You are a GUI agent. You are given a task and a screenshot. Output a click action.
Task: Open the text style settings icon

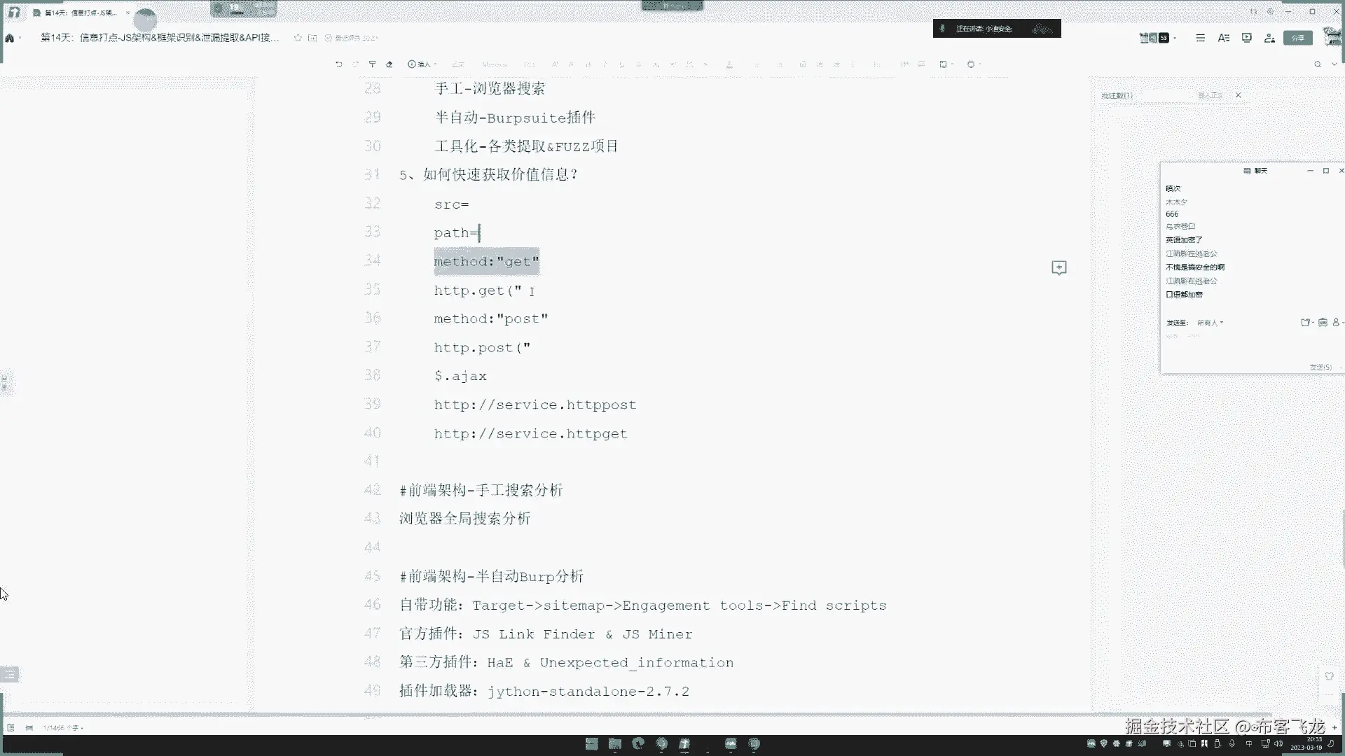pos(1223,38)
